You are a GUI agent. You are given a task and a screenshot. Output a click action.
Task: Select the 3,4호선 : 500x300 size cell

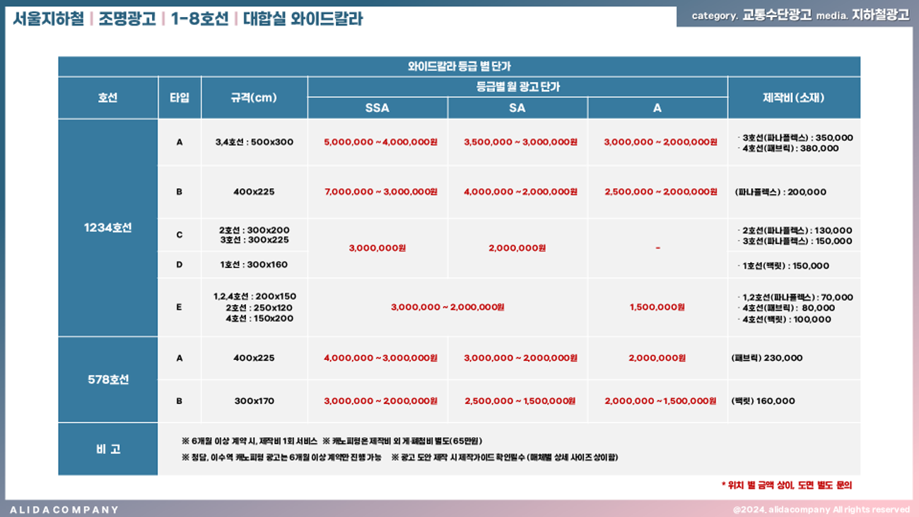(x=254, y=142)
